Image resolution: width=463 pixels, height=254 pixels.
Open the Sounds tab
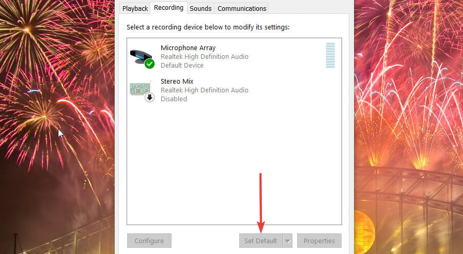[200, 9]
